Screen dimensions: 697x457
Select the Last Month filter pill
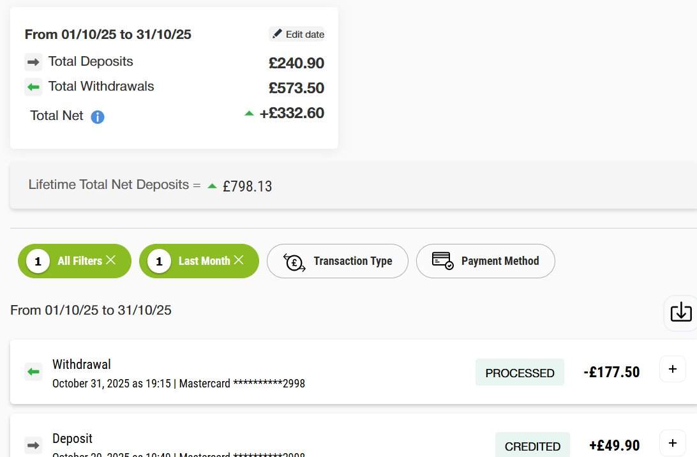199,260
